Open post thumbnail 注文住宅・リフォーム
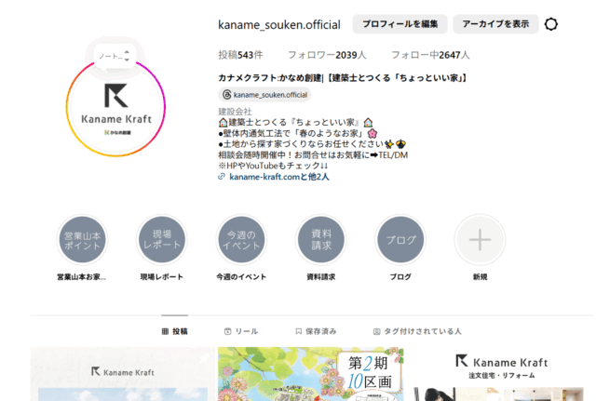This screenshot has width=596, height=401. click(502, 374)
